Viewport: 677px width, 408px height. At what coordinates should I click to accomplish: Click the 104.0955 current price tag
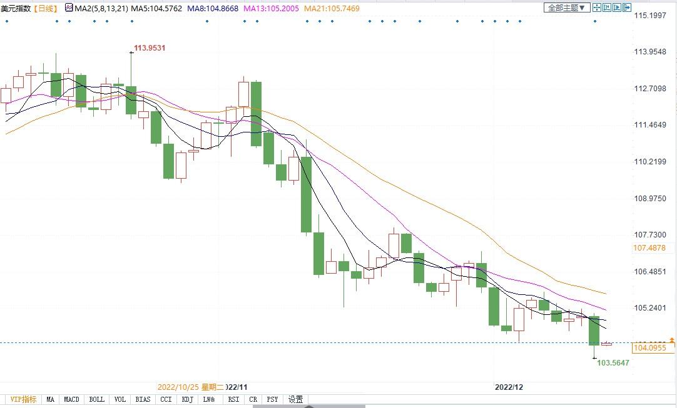click(649, 347)
